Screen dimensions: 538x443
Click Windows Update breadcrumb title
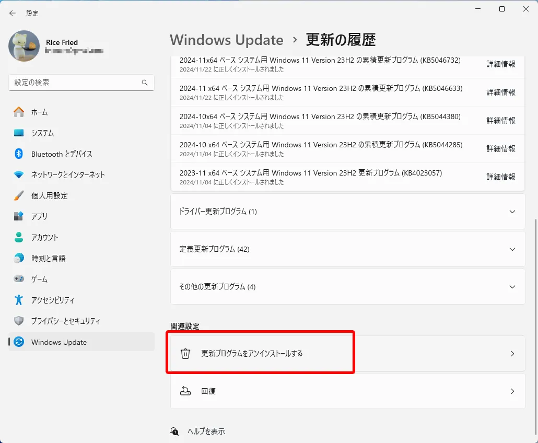pyautogui.click(x=227, y=40)
